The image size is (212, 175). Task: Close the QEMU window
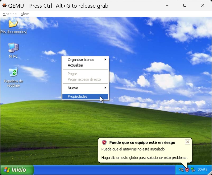pos(203,5)
